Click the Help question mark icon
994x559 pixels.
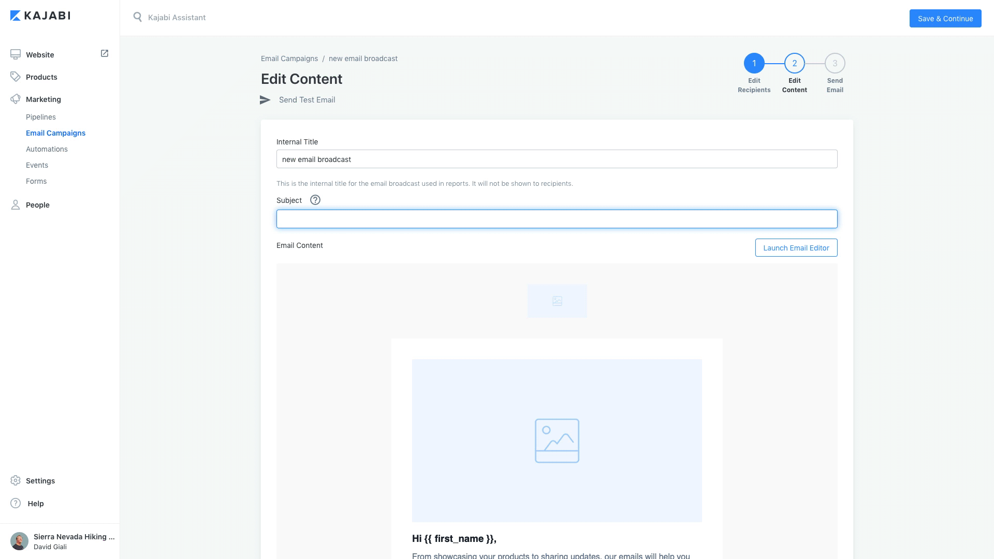[16, 503]
